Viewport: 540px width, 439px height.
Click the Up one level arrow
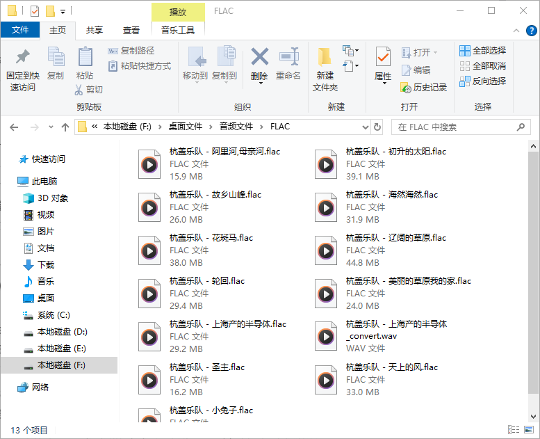[65, 127]
